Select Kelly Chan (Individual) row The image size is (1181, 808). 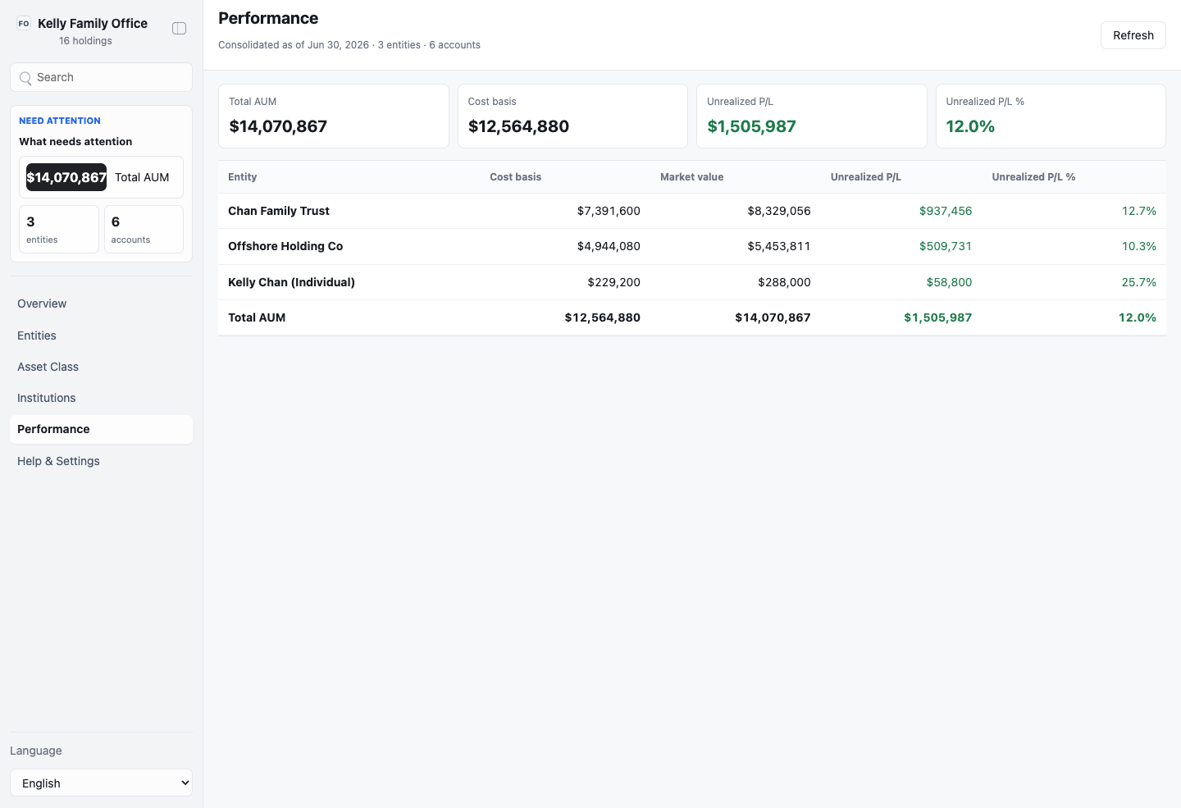(x=692, y=282)
